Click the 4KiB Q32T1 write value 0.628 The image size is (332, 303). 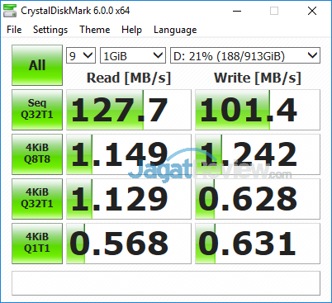pyautogui.click(x=258, y=199)
